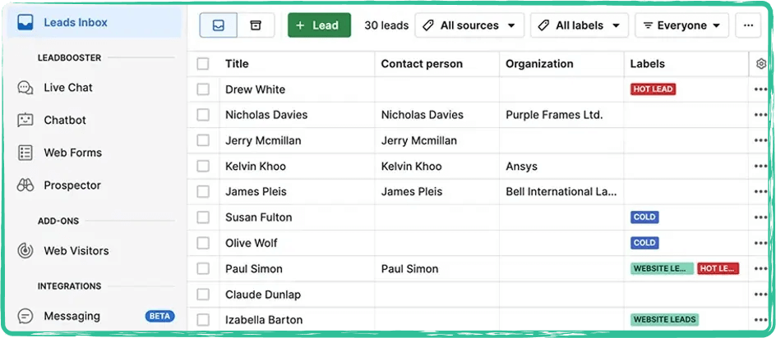Screen dimensions: 776x338
Task: Click the HOT LEAD label on Drew White
Action: [653, 89]
